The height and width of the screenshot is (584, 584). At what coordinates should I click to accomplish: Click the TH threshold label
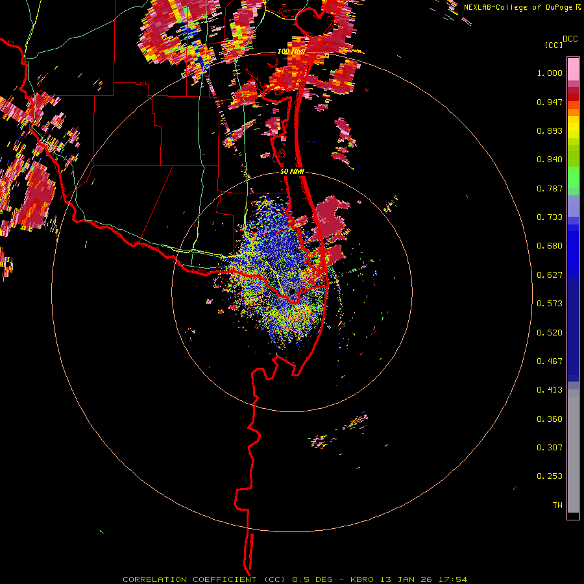pyautogui.click(x=557, y=505)
